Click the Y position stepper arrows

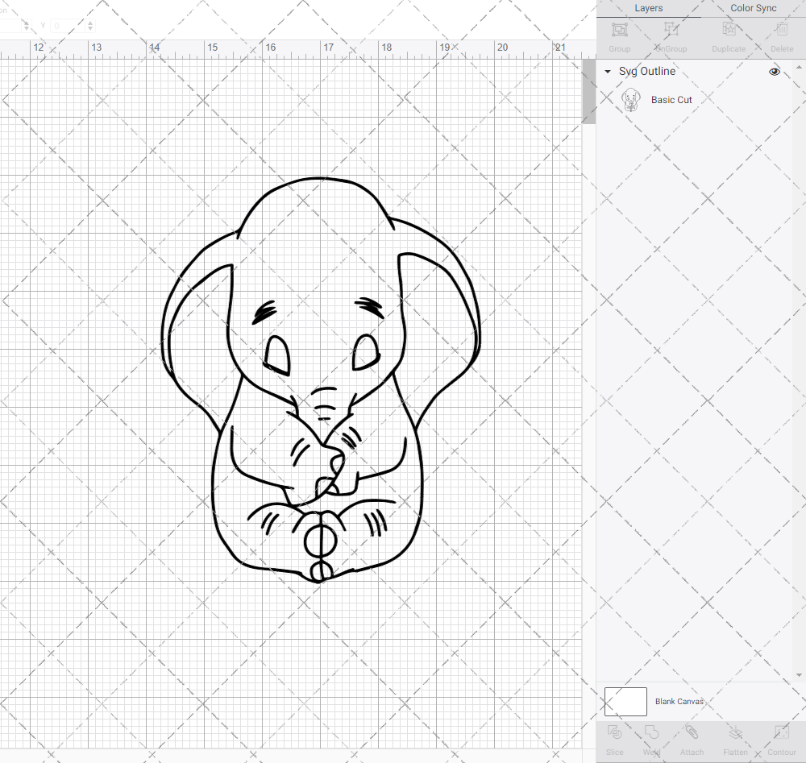89,25
